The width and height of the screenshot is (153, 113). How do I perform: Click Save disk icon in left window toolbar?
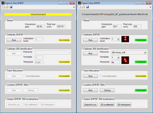(x=11, y=7)
